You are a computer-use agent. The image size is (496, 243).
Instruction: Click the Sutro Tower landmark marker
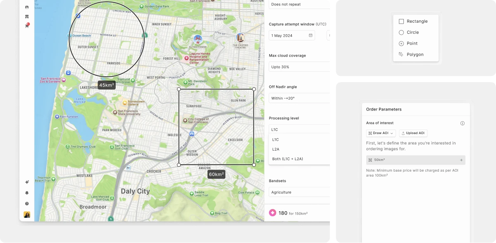point(198,40)
